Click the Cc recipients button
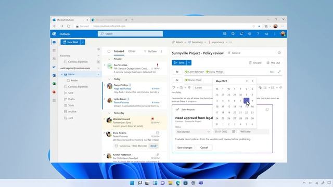The image size is (333, 187). (177, 80)
